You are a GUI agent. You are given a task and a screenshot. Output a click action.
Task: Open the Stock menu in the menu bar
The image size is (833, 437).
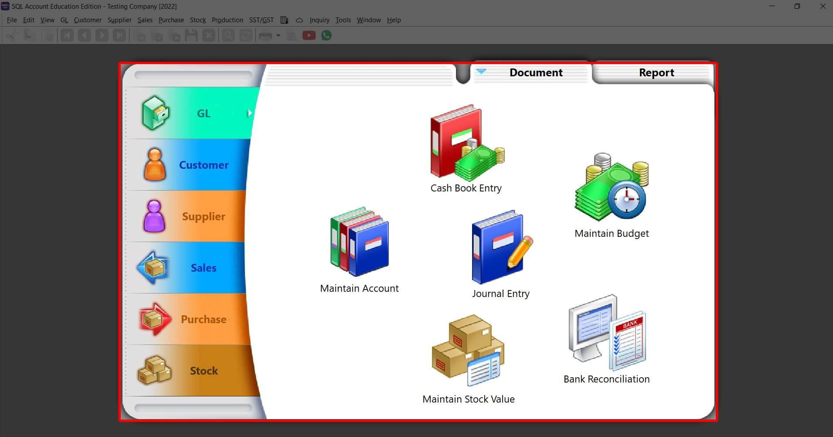198,20
